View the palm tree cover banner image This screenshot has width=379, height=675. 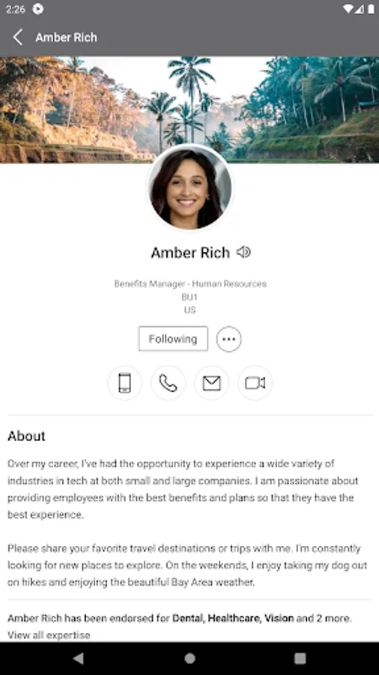pos(189,109)
